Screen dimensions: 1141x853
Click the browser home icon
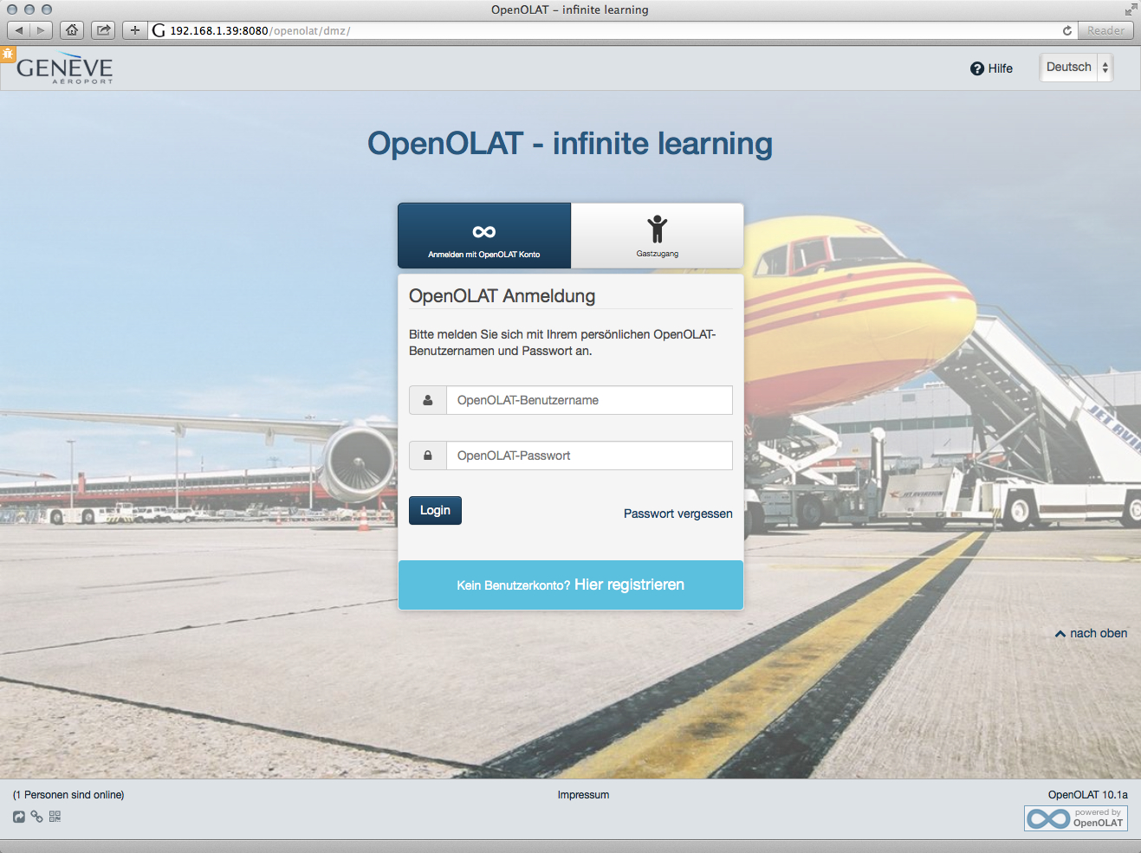(x=72, y=30)
